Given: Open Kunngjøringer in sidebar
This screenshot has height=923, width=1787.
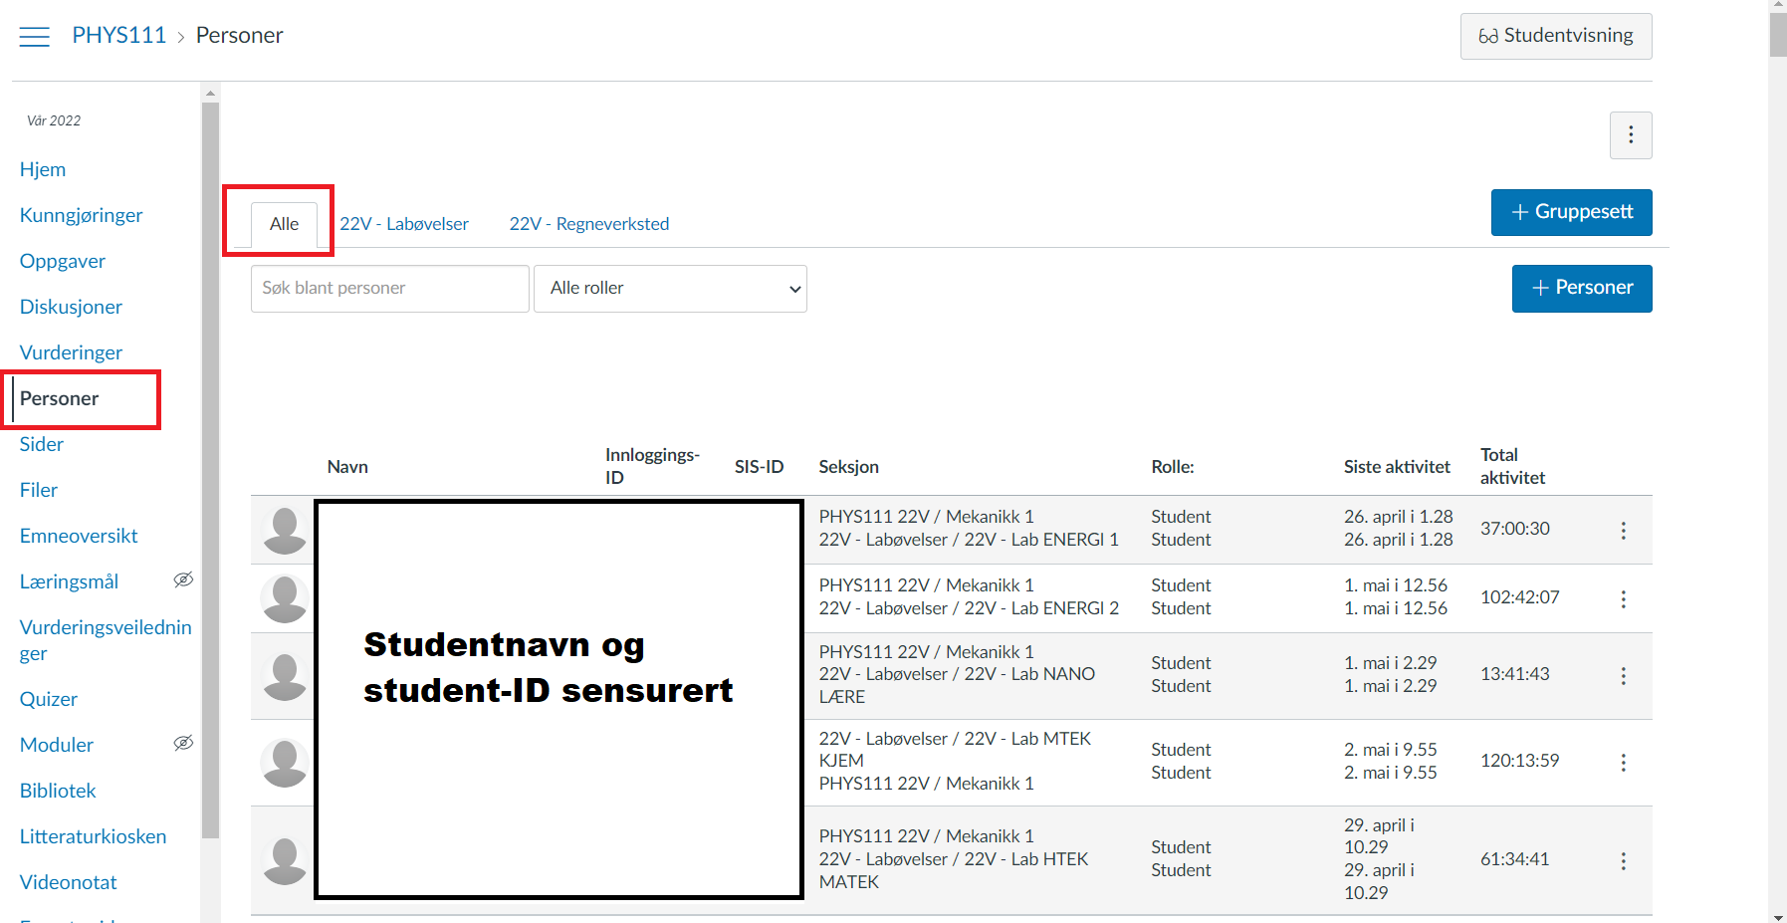Looking at the screenshot, I should tap(82, 215).
